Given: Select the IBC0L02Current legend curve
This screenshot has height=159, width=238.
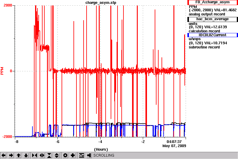Looking at the screenshot, I should coord(212,35).
